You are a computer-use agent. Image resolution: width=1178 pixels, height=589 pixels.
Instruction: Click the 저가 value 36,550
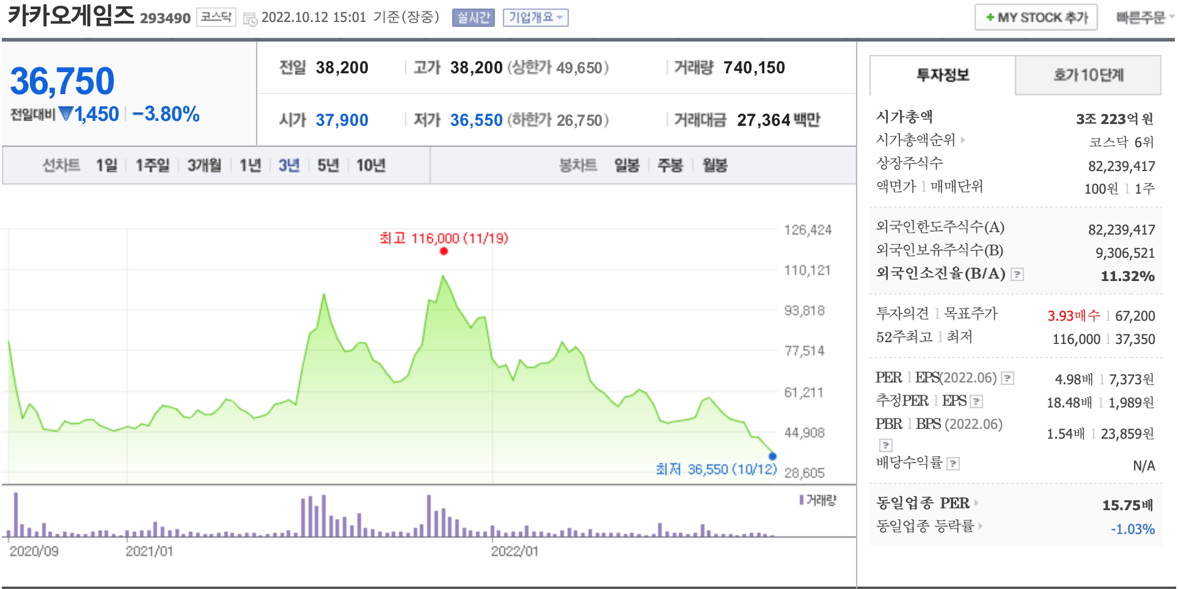[477, 120]
